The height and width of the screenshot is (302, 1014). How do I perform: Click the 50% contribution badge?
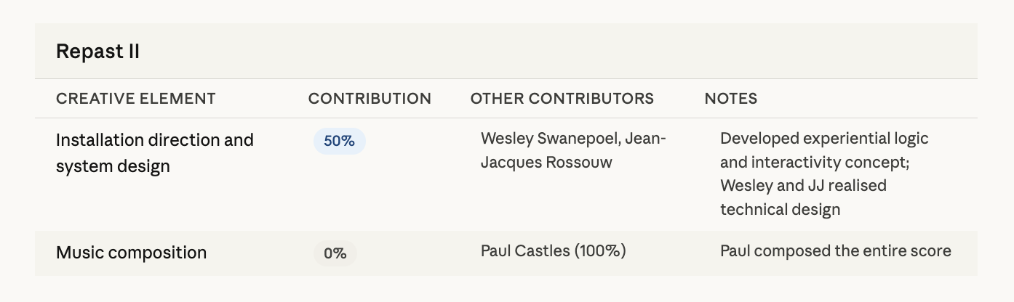(339, 141)
